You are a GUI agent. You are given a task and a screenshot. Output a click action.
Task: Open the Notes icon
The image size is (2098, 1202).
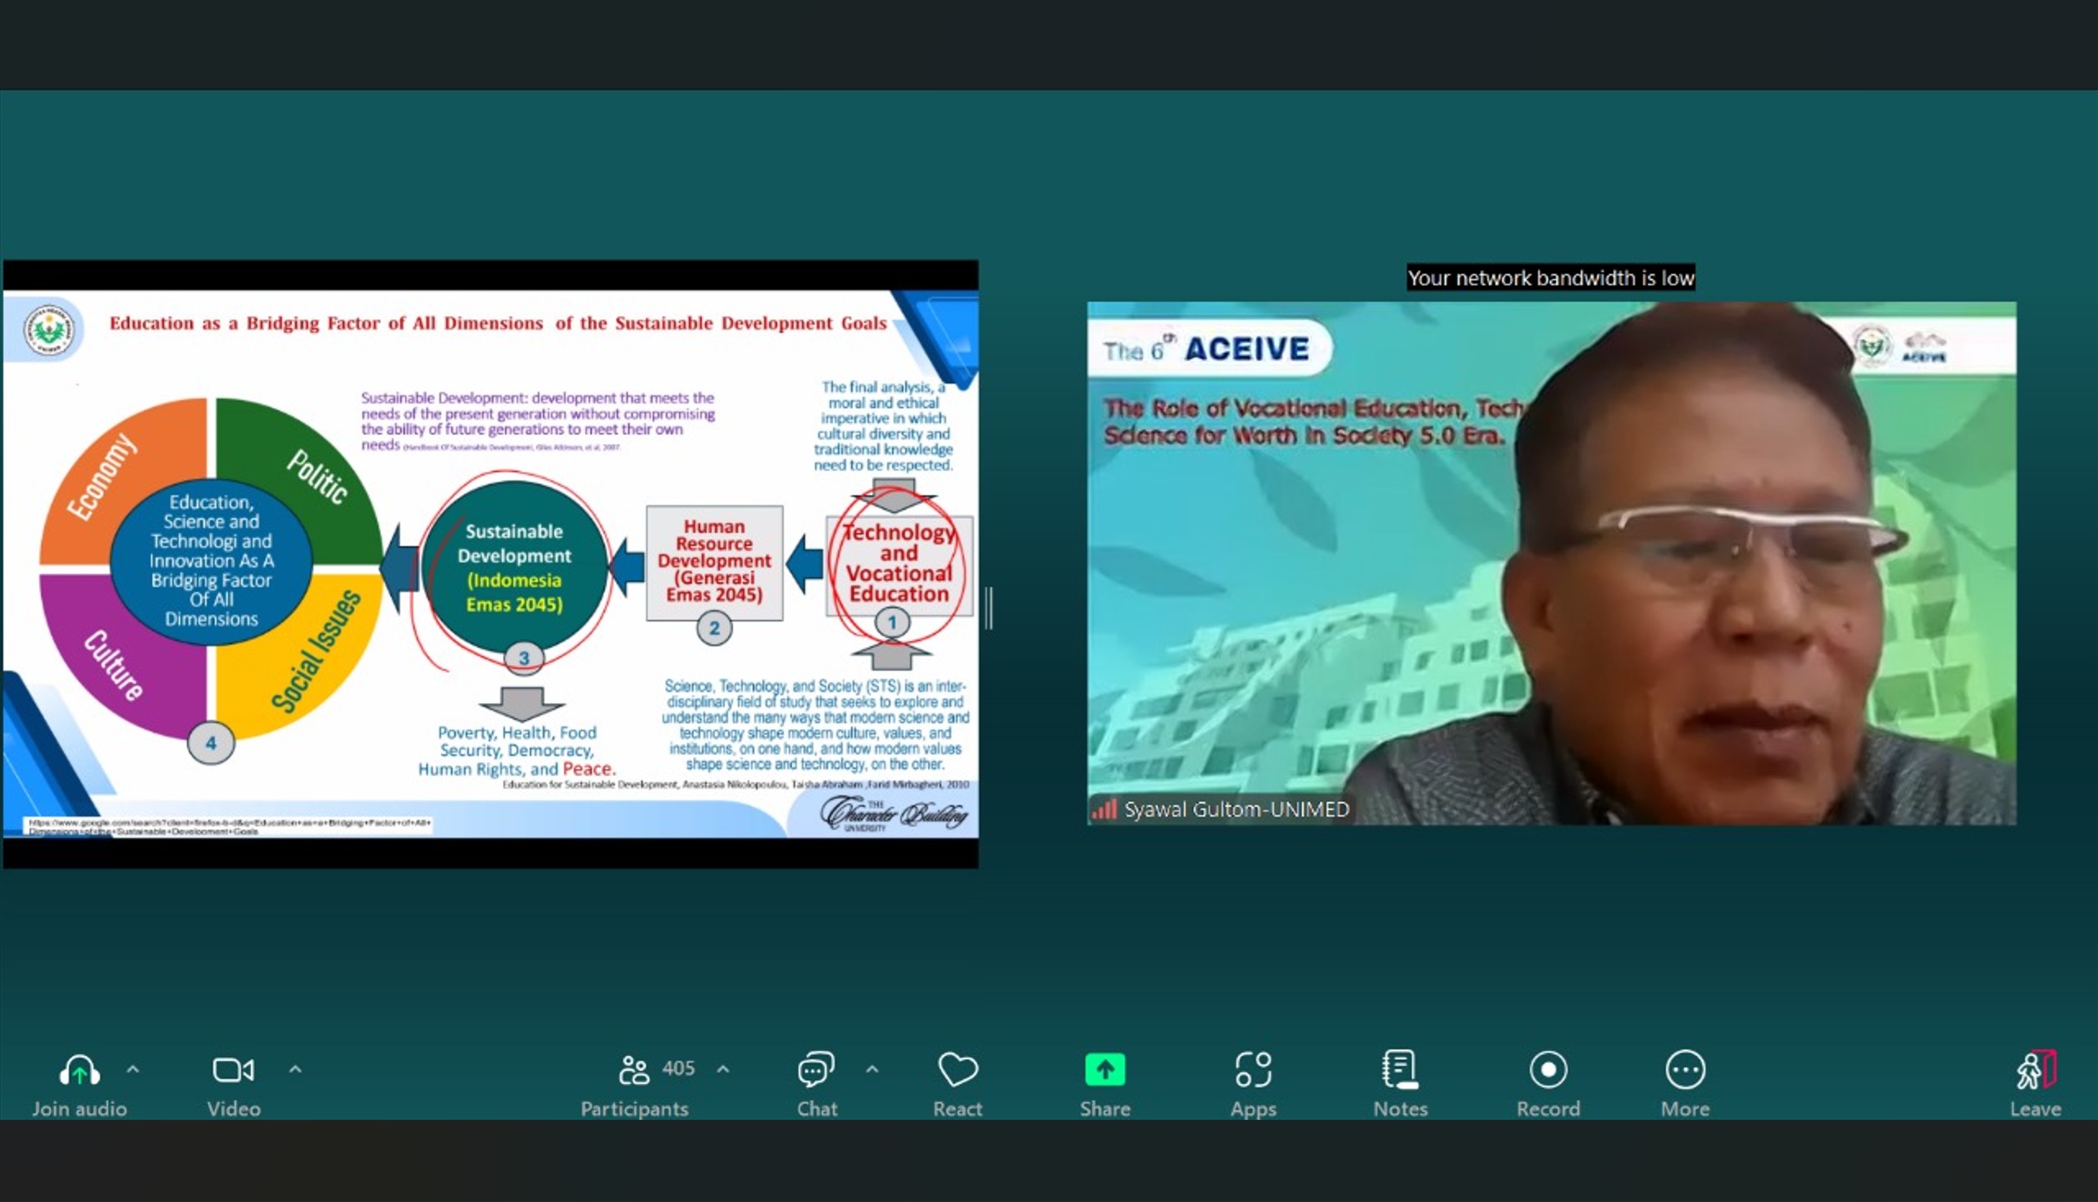[x=1399, y=1070]
